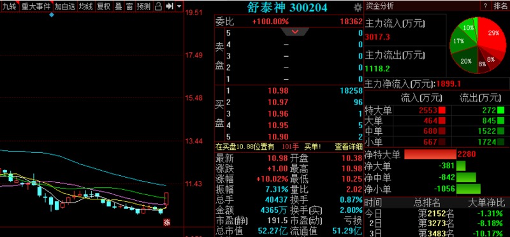Open the toolbar dropdown arrow
This screenshot has height=237, width=510.
[179, 6]
